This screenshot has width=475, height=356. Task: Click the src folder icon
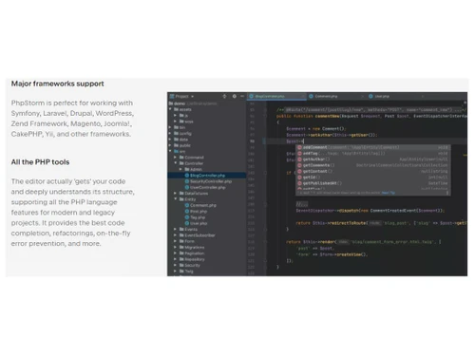pos(177,152)
